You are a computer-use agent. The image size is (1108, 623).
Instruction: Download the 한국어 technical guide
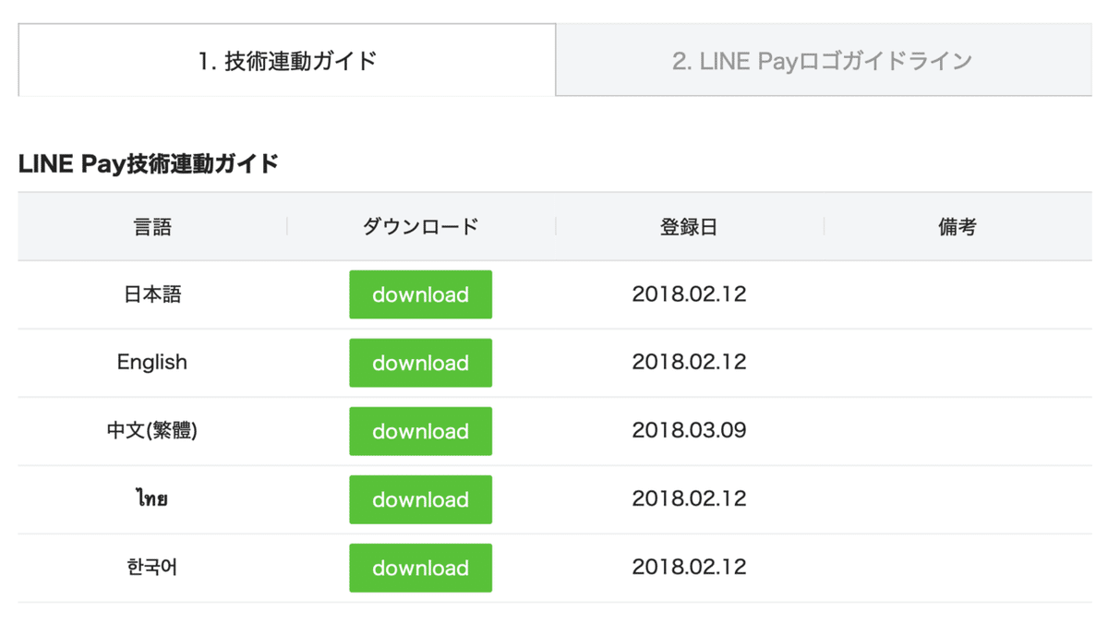coord(420,568)
